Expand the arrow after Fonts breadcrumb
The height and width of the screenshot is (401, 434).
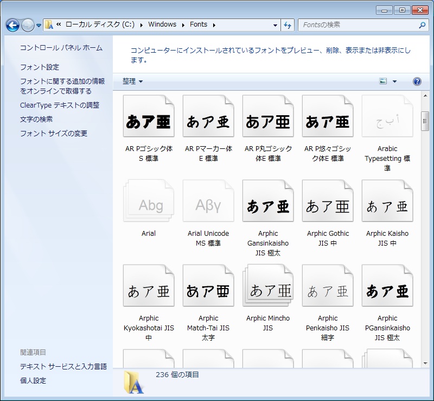pyautogui.click(x=214, y=25)
